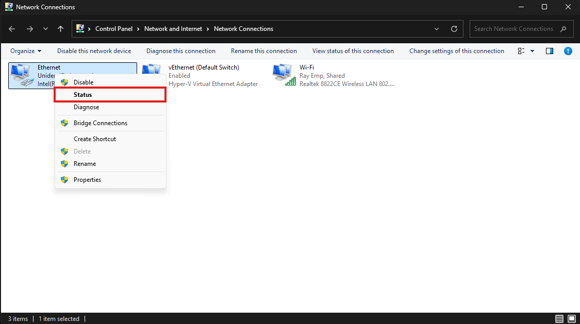Click Rename this connection
580x324 pixels.
pos(264,51)
